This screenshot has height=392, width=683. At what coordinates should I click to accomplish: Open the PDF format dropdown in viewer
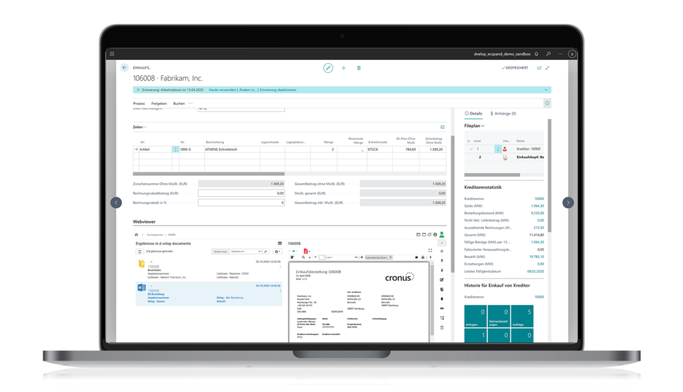point(307,251)
